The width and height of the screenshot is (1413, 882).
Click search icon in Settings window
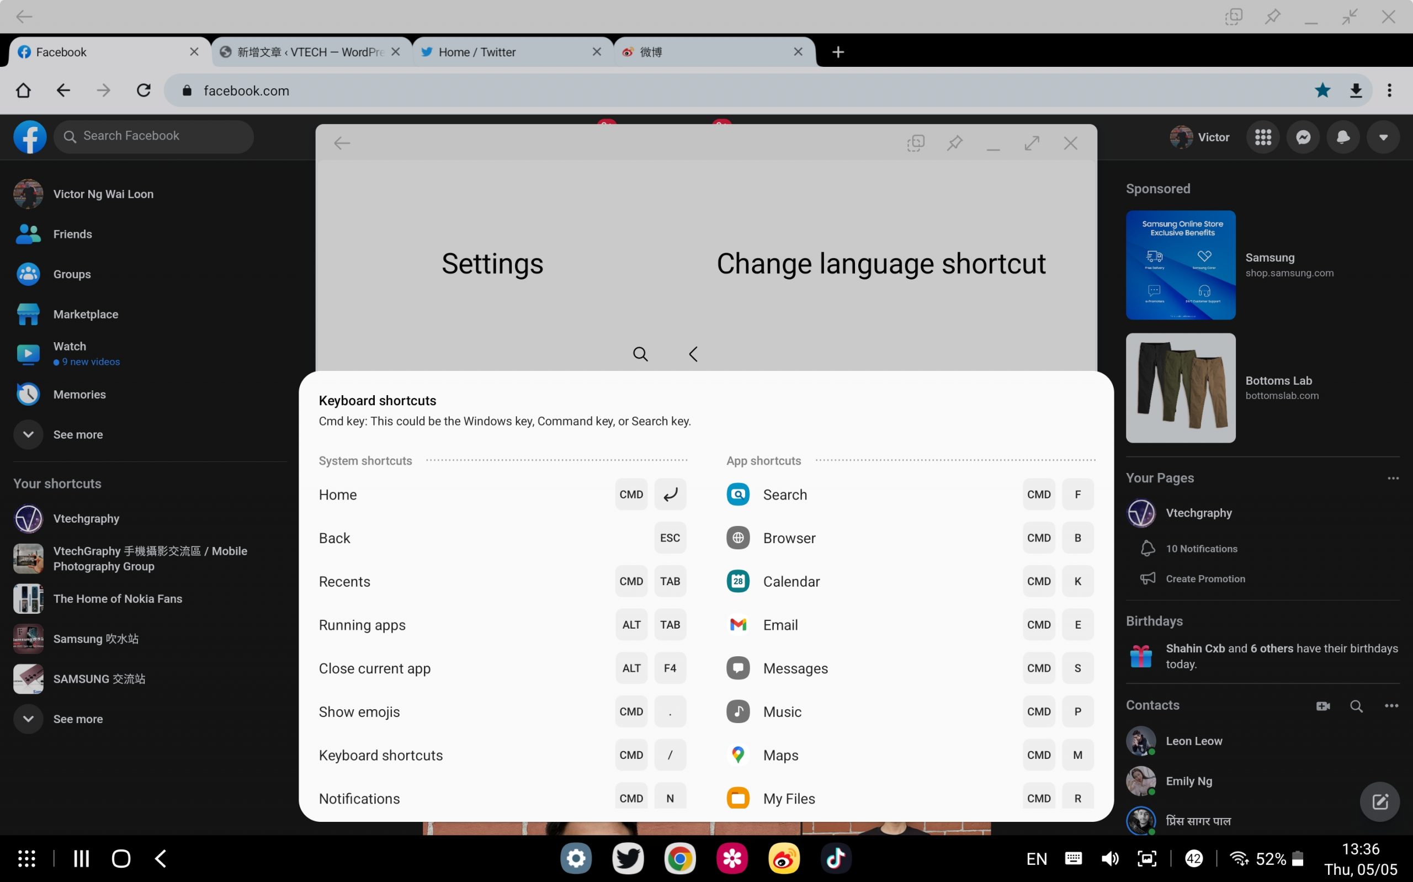click(640, 354)
